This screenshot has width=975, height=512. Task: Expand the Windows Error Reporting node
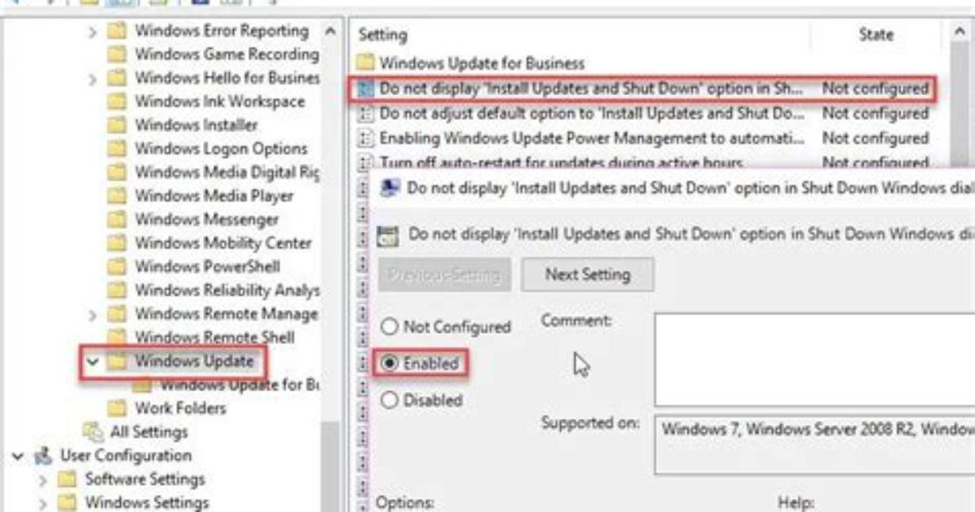click(x=93, y=31)
